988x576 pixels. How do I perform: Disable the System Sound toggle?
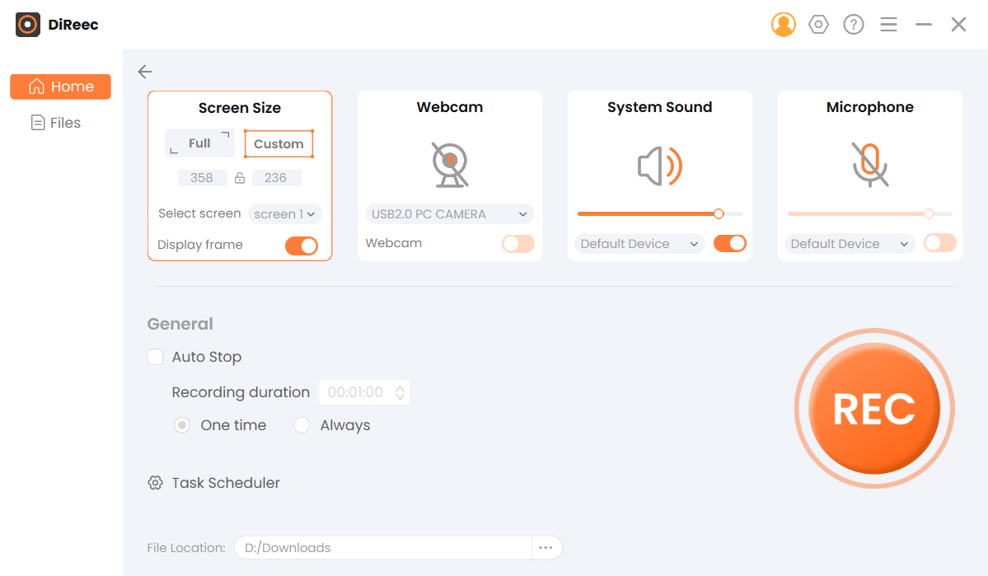(x=730, y=243)
